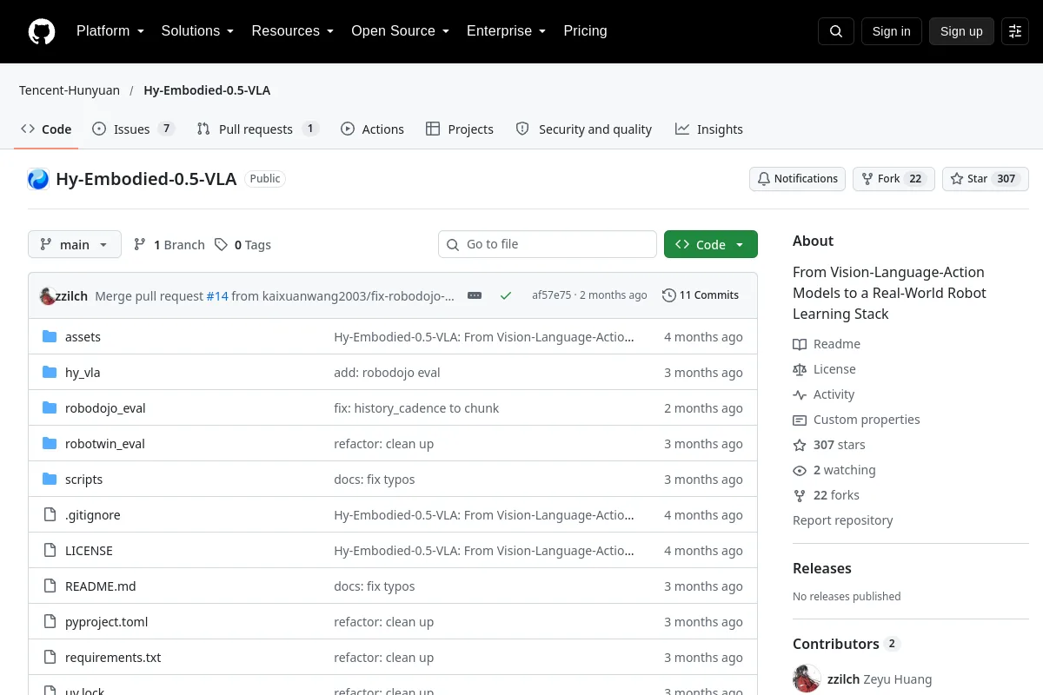Click the search magnifier button
This screenshot has height=695, width=1043.
pos(836,31)
